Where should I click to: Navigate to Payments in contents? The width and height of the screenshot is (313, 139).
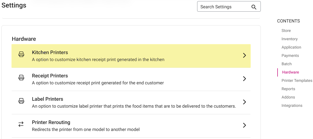tap(290, 55)
